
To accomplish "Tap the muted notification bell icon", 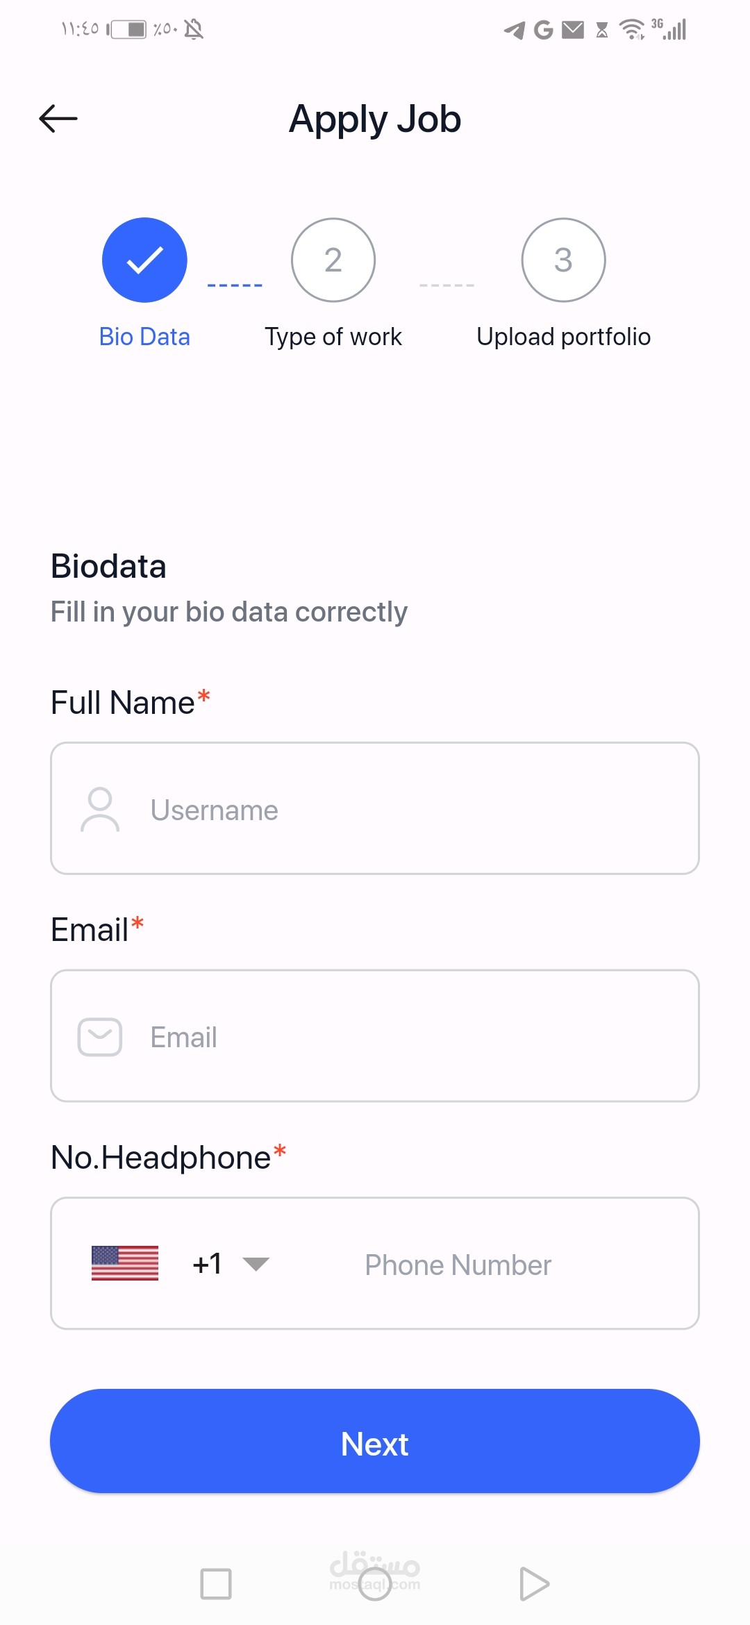I will click(194, 29).
